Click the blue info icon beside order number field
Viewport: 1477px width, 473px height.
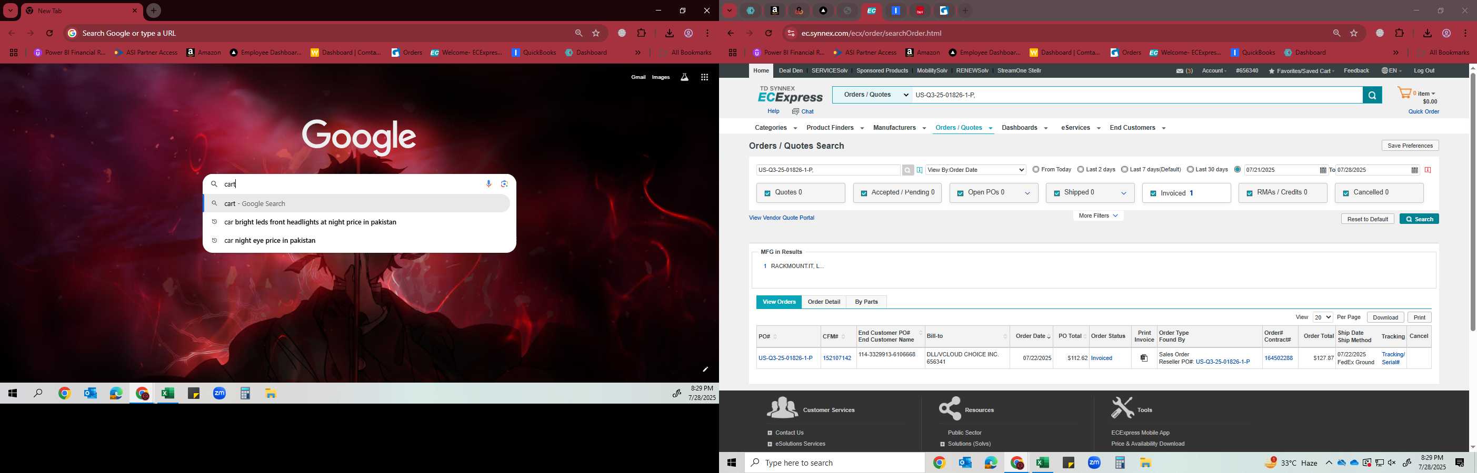click(x=920, y=170)
